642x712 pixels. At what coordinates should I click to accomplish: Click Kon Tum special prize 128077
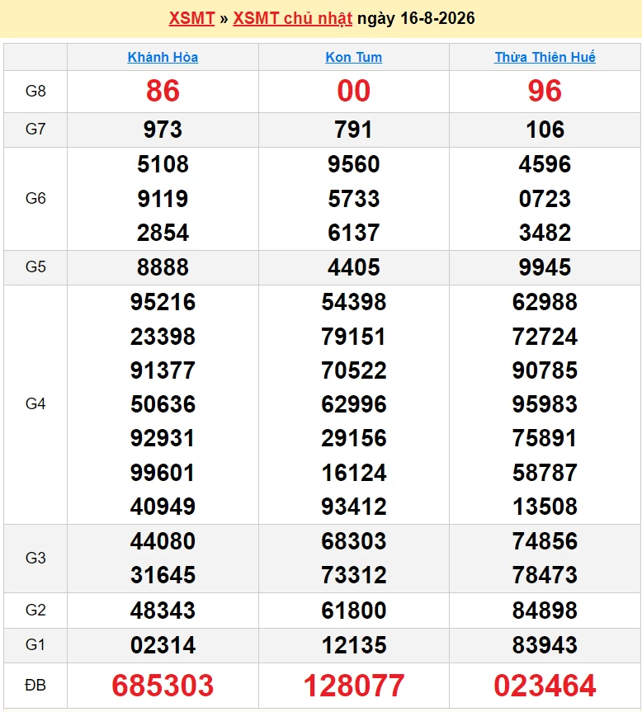click(x=354, y=686)
